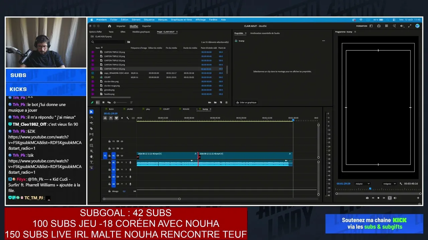
Task: Switch to the COURT sequence tab
Action: (x=166, y=109)
